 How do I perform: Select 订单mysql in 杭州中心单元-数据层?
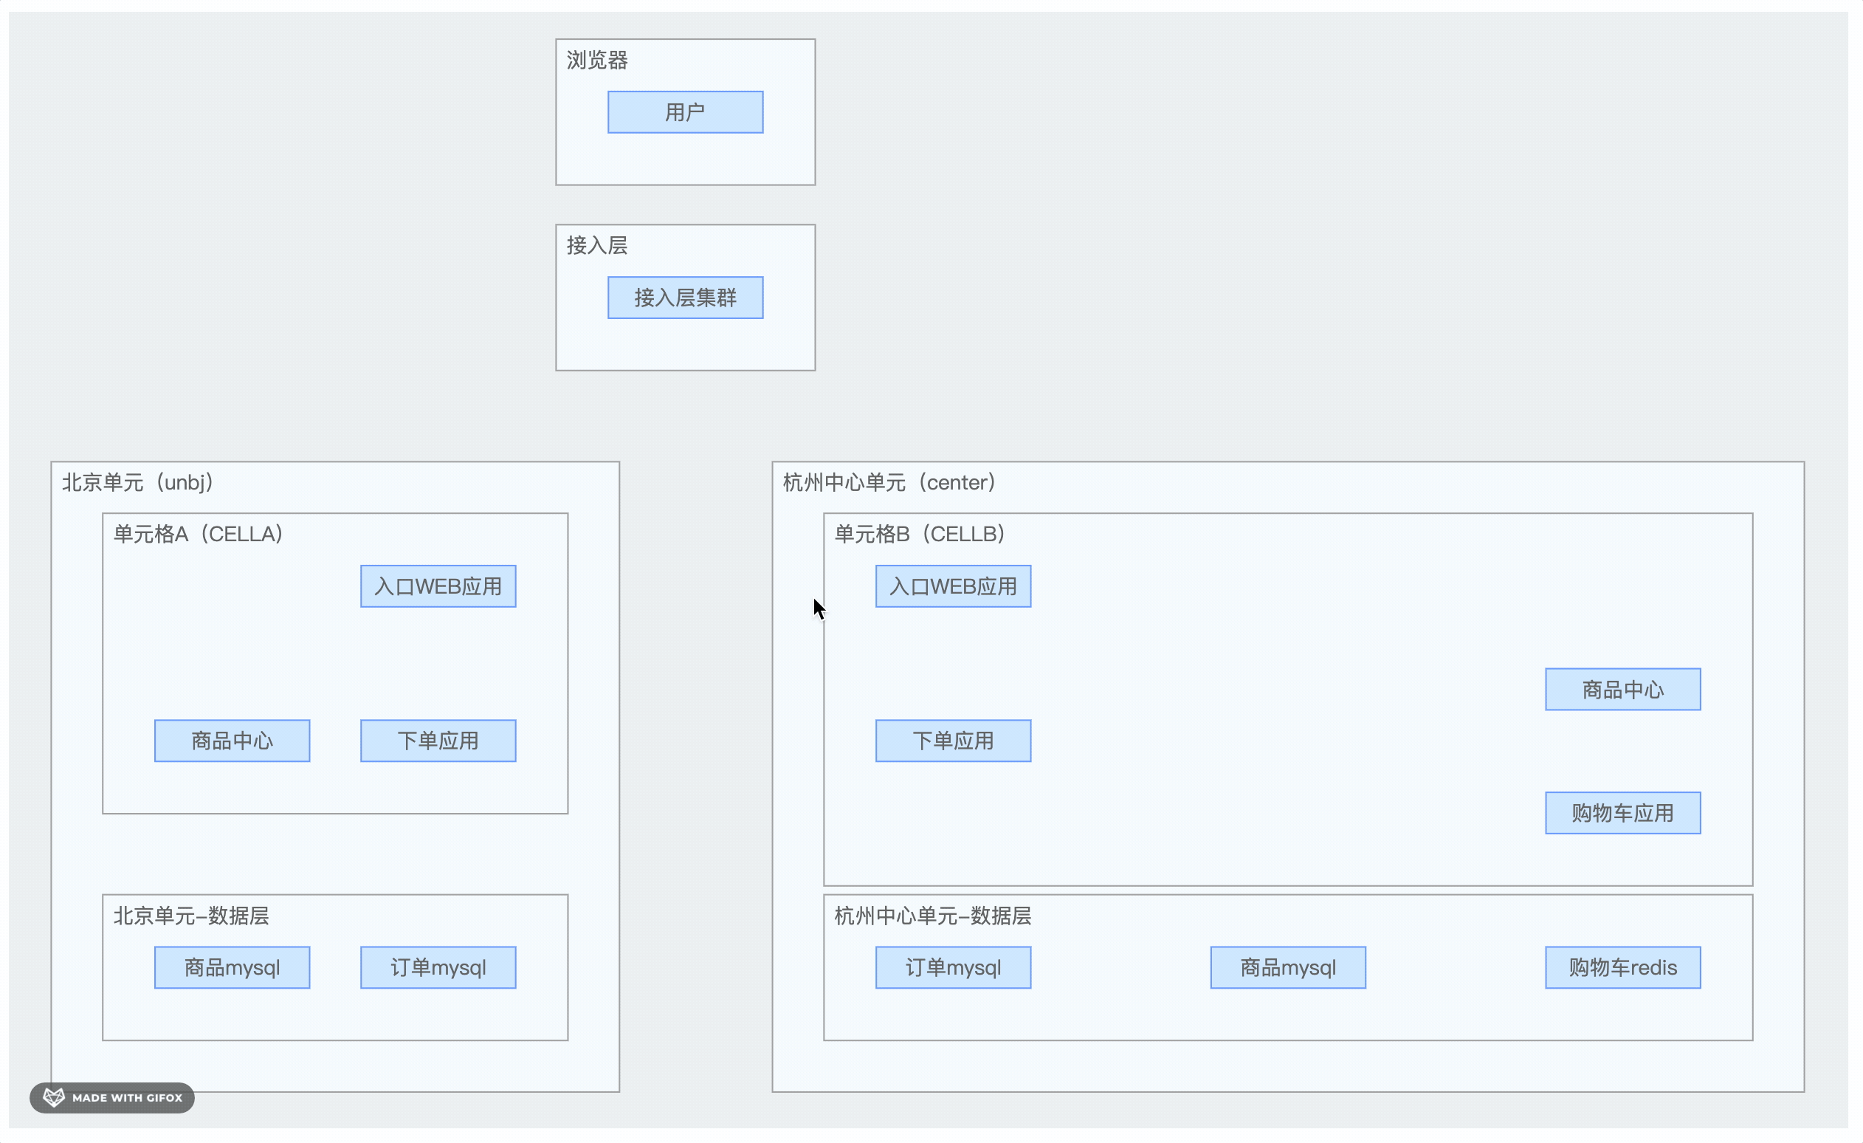(953, 967)
